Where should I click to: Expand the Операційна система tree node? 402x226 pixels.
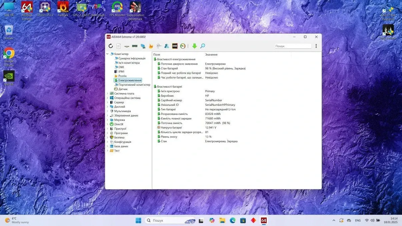click(x=108, y=98)
